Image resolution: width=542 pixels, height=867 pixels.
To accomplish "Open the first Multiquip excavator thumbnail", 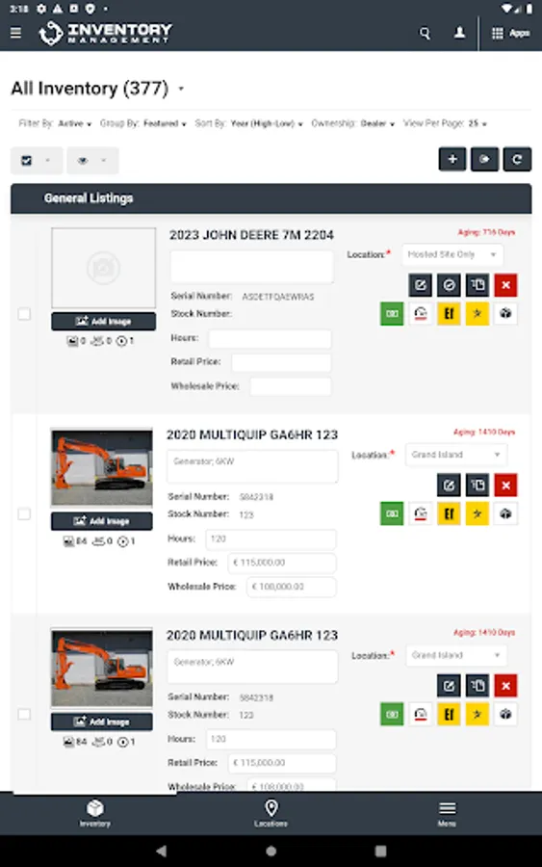I will pyautogui.click(x=102, y=468).
